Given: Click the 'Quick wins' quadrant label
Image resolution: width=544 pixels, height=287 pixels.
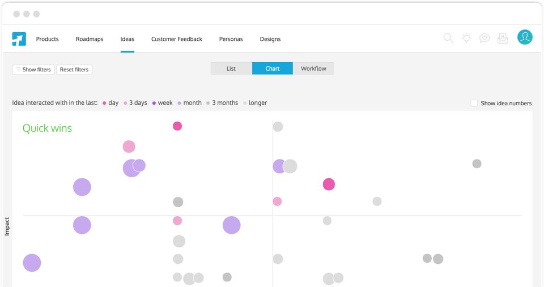Looking at the screenshot, I should tap(47, 128).
